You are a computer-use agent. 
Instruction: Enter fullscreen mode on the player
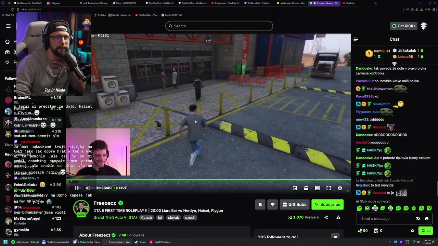328,188
